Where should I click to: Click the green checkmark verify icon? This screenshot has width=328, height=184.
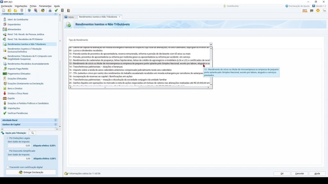coord(56,11)
